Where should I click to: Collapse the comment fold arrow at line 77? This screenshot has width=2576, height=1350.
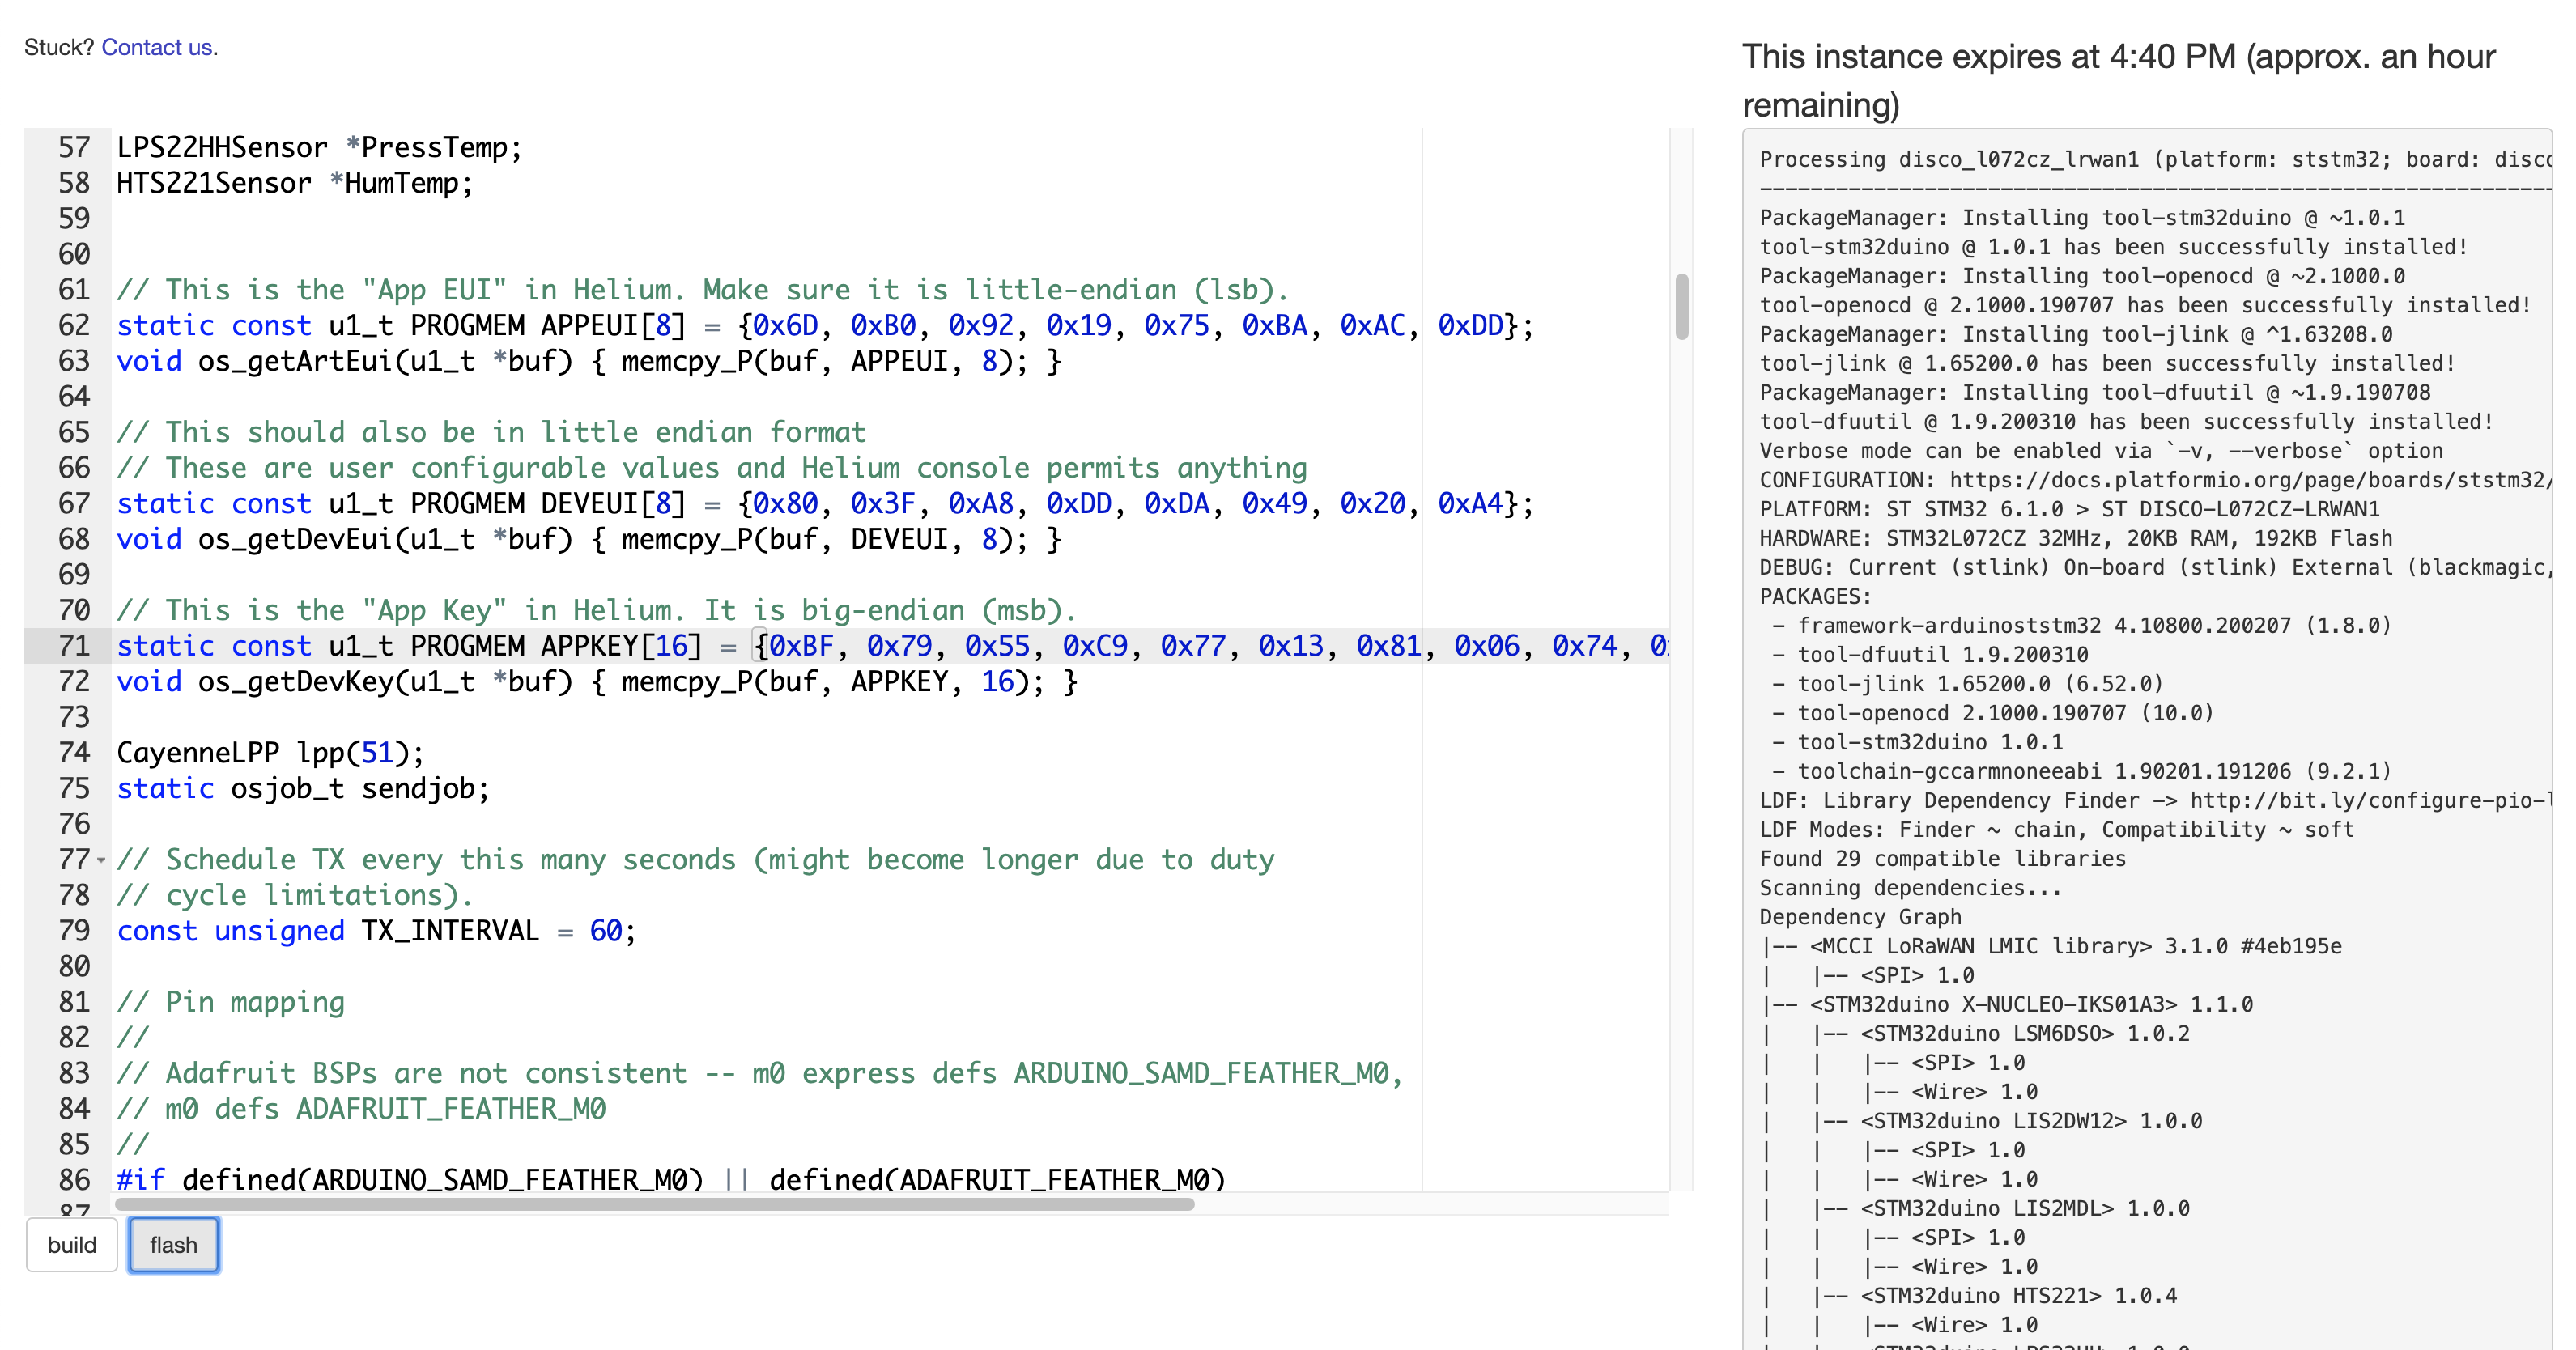[101, 860]
